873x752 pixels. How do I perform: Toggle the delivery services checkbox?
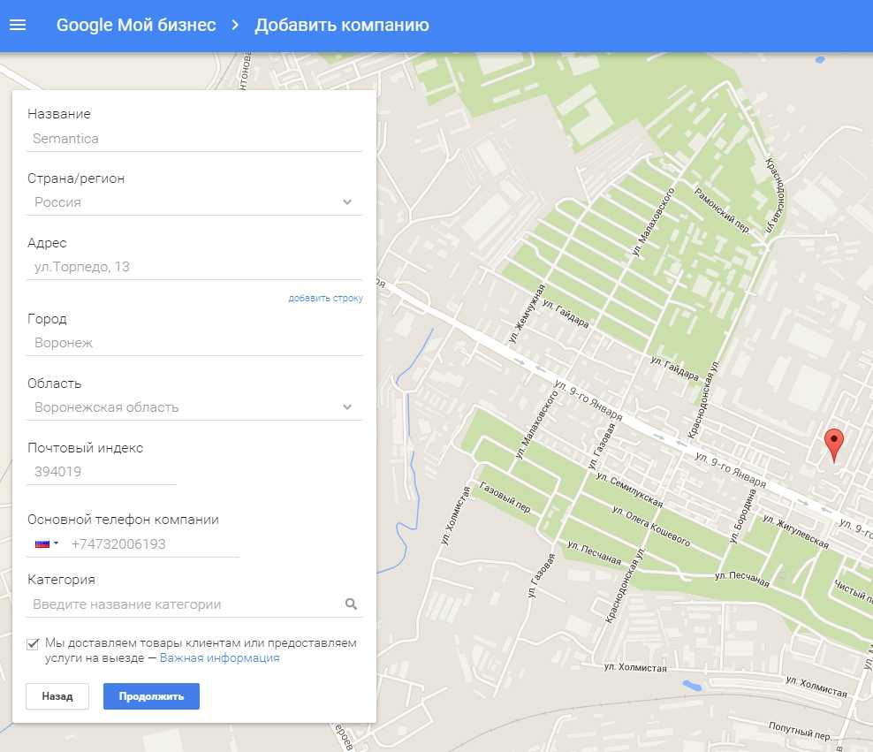click(x=34, y=644)
